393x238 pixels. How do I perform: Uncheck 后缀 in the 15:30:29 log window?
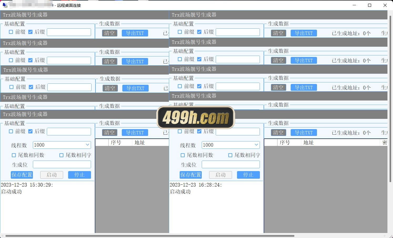[30, 131]
